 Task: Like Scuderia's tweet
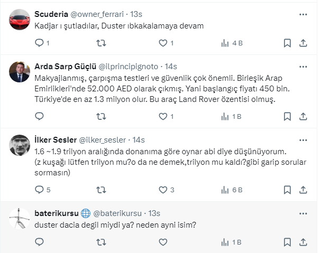(162, 43)
